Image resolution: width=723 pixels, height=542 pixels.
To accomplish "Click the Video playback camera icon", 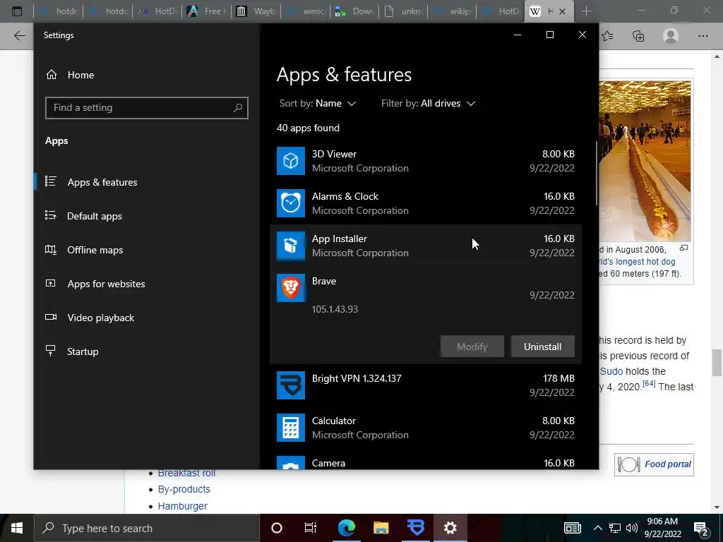I will click(51, 317).
